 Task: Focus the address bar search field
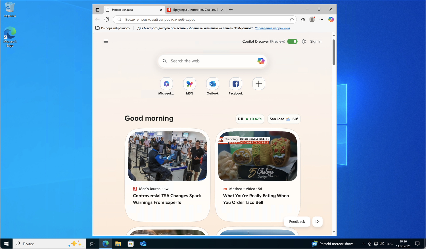click(205, 19)
